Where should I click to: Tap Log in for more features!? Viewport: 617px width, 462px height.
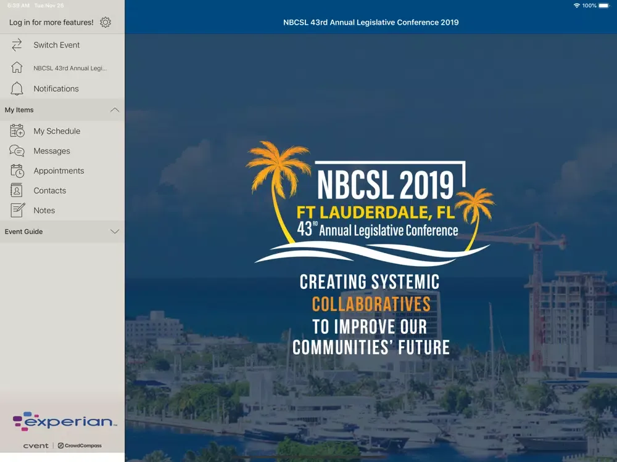click(x=52, y=22)
